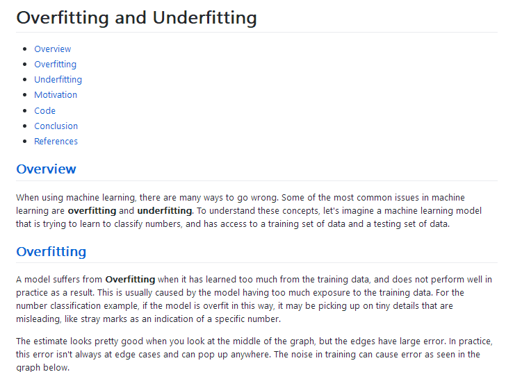Screen dimensions: 515x372
Task: Click the bold lowercase word overfitting in Overview
Action: (92, 210)
